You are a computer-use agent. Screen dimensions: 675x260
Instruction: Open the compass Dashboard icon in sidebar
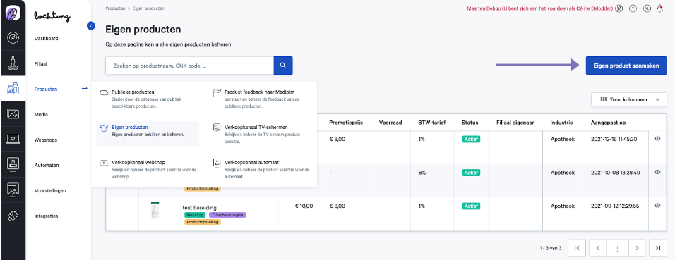[x=13, y=38]
